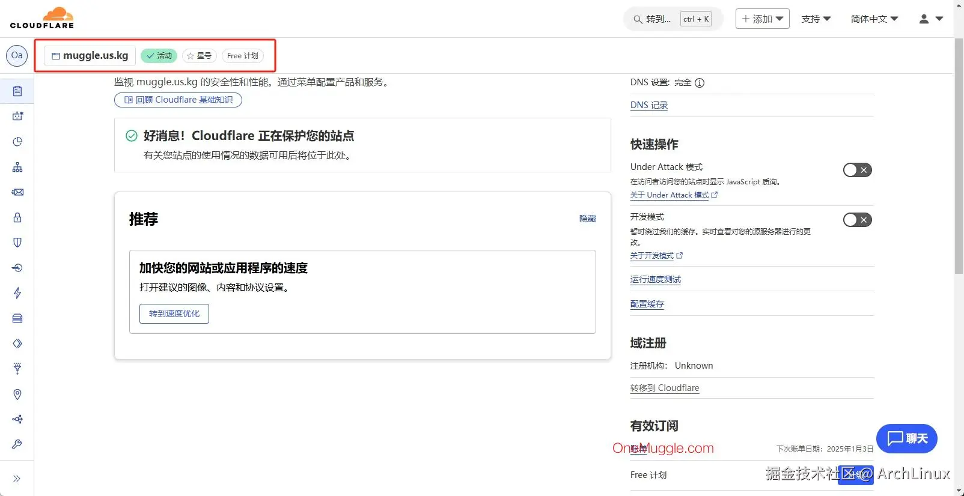Click the page vertical scrollbar

(x=959, y=156)
